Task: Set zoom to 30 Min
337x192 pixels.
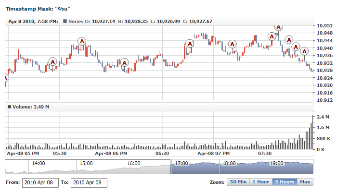Action: click(x=238, y=182)
